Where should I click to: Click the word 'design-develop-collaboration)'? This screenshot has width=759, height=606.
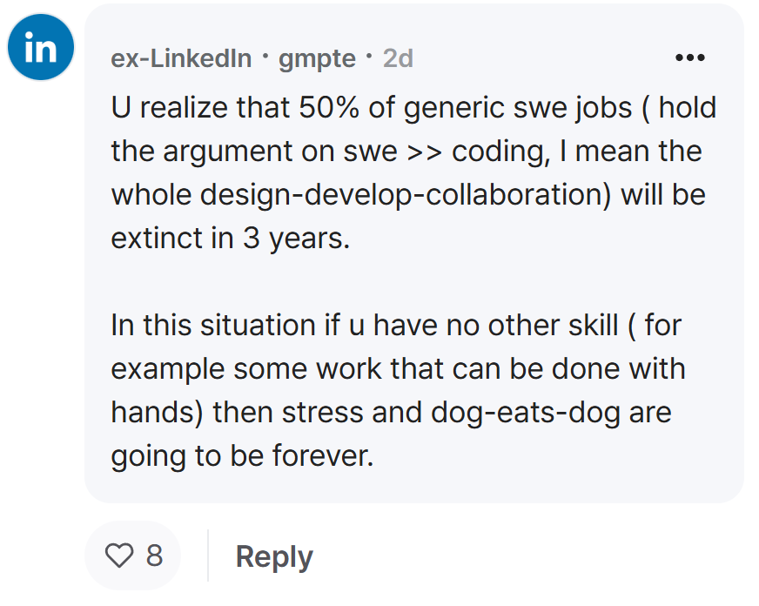pyautogui.click(x=406, y=195)
